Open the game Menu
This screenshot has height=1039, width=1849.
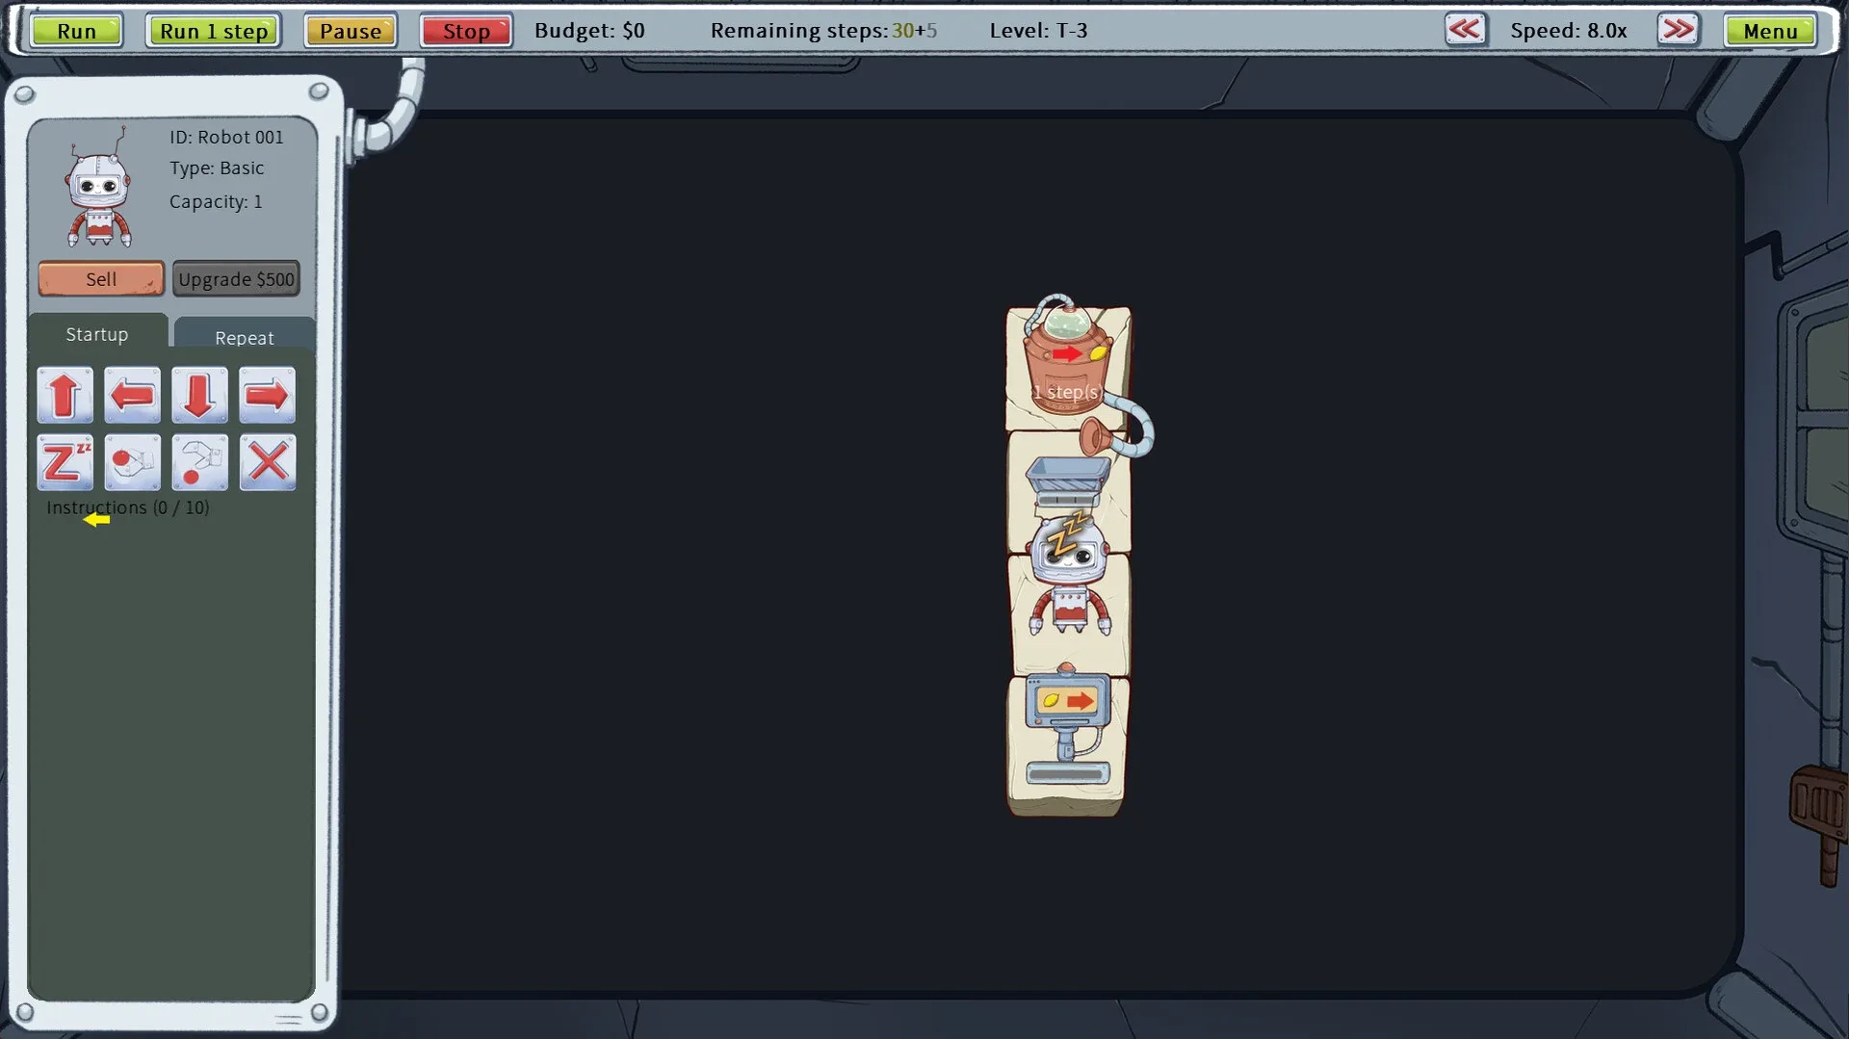click(1769, 30)
